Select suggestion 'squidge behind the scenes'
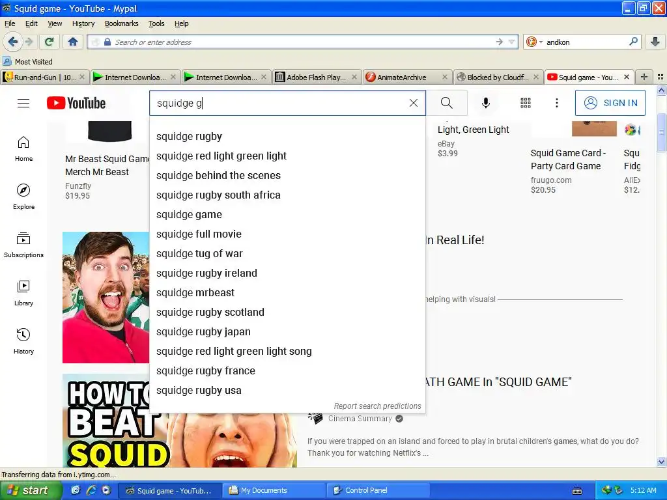Image resolution: width=667 pixels, height=500 pixels. pyautogui.click(x=287, y=176)
